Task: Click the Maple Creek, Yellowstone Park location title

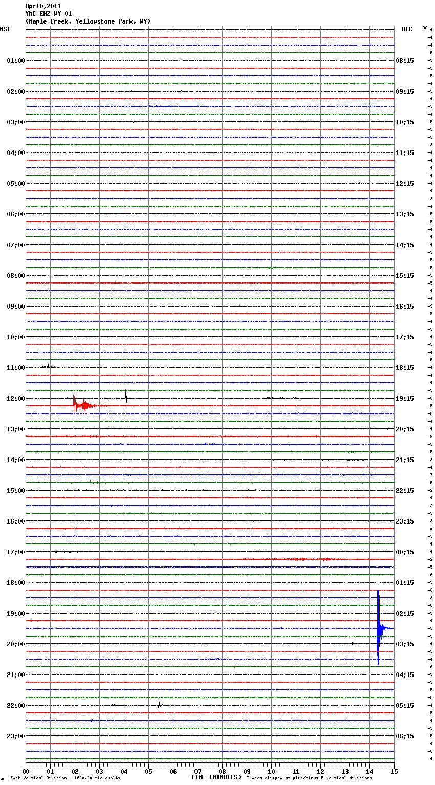Action: click(x=88, y=21)
